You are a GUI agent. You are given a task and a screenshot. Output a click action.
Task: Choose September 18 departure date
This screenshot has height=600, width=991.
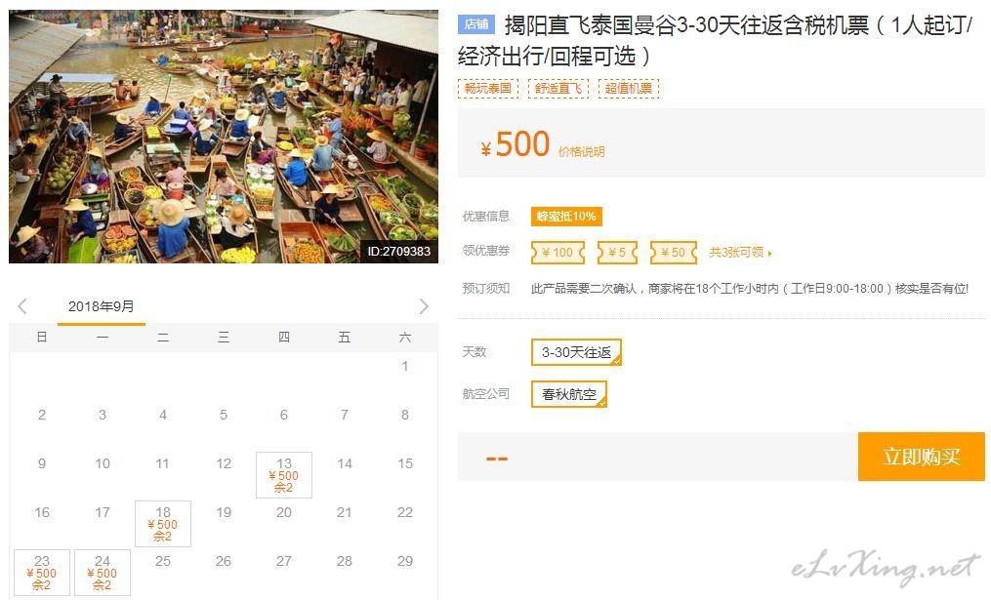pos(163,524)
